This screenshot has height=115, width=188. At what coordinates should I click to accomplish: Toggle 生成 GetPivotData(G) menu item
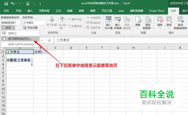20,44
